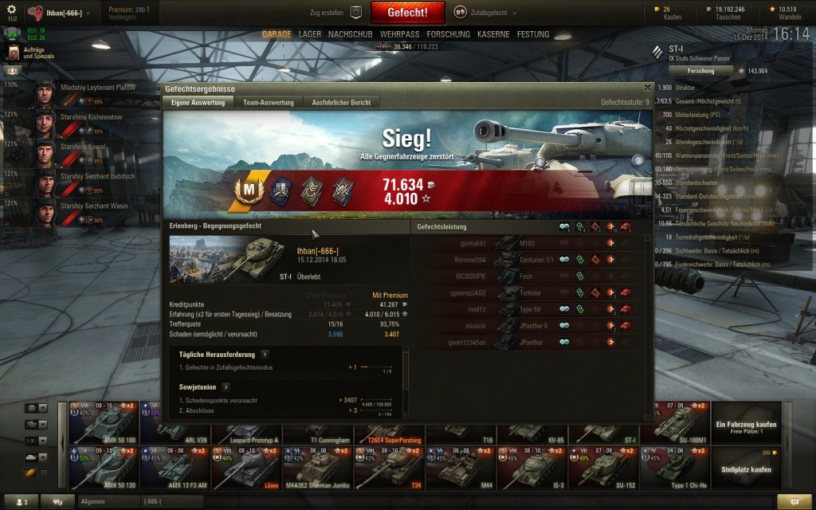
Task: Click the Aufträge und Specials icon
Action: (13, 53)
